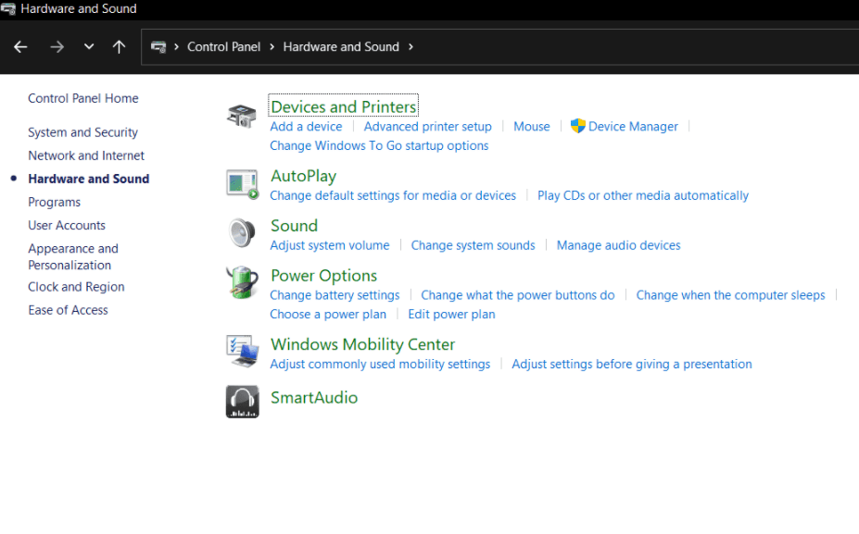This screenshot has height=534, width=859.
Task: Click the Windows Mobility Center icon
Action: (x=242, y=352)
